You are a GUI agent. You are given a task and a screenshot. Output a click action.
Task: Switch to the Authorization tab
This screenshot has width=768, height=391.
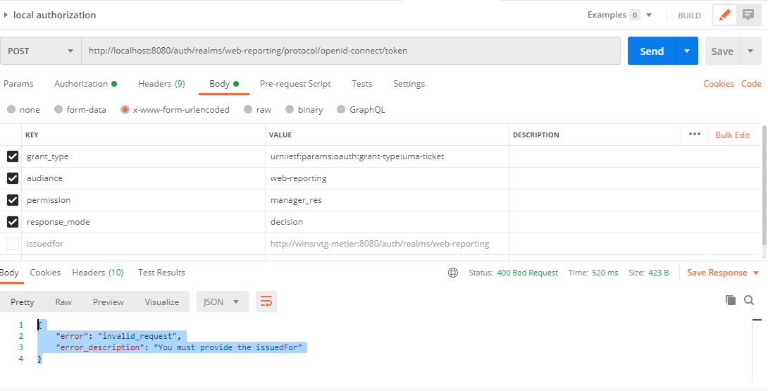tap(86, 84)
